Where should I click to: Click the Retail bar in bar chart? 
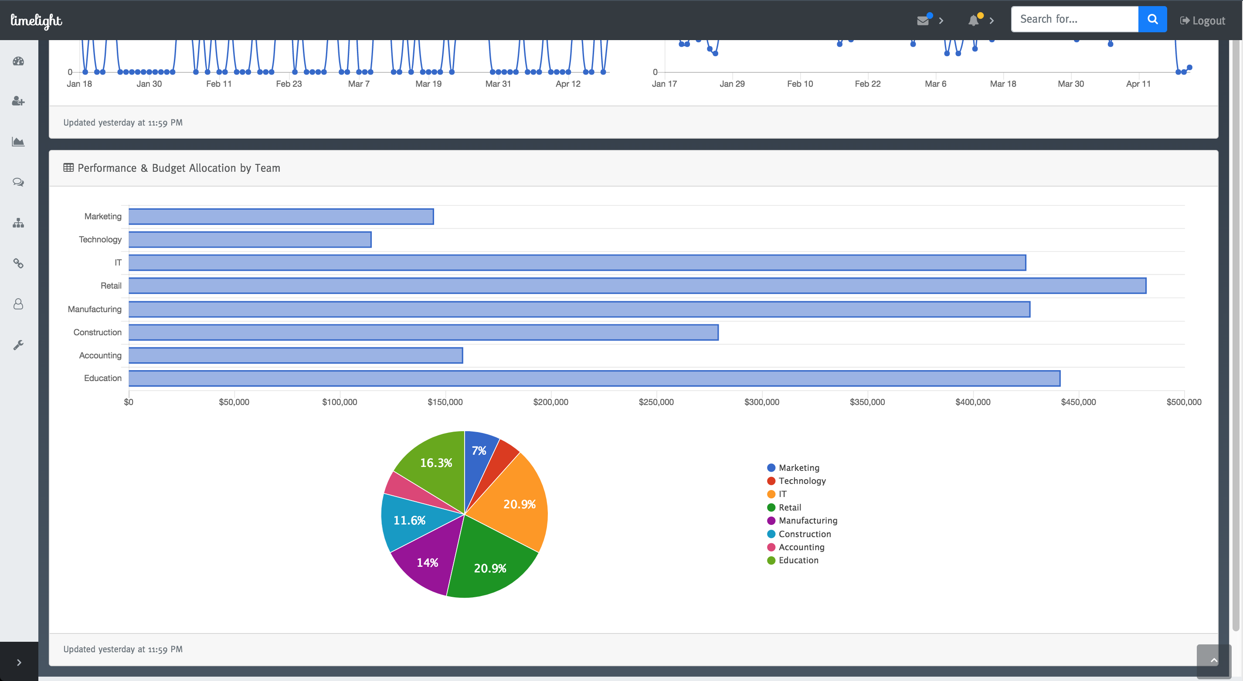[638, 286]
